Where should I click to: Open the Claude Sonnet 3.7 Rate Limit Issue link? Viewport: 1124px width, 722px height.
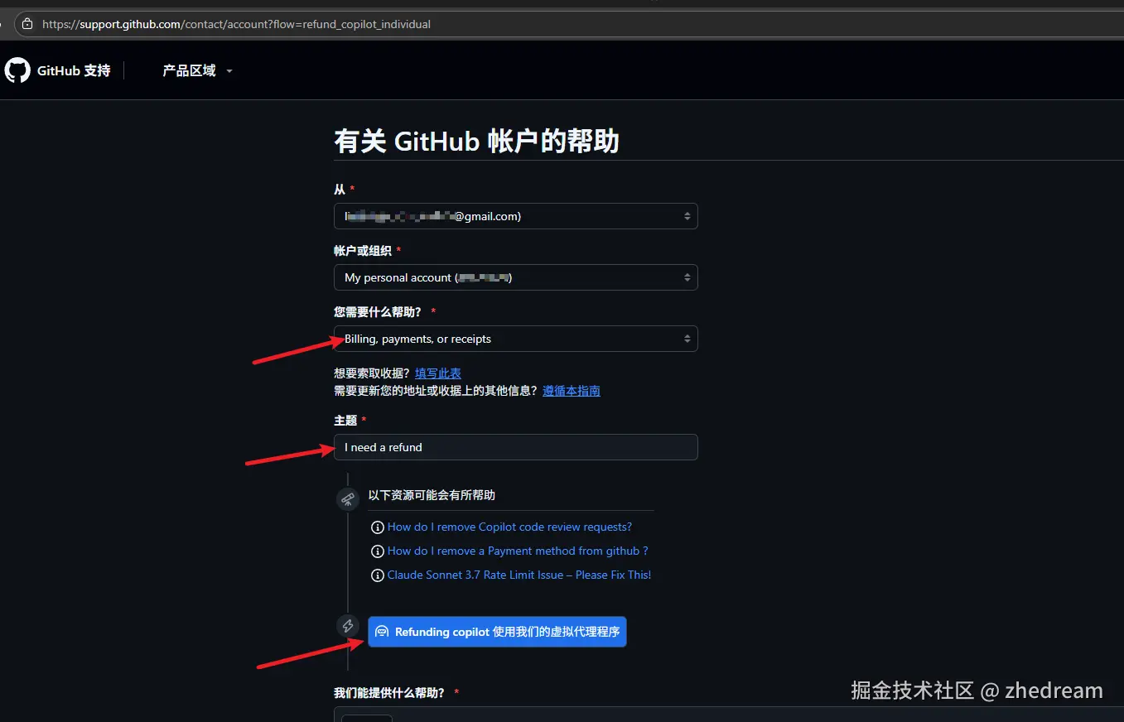click(x=519, y=575)
